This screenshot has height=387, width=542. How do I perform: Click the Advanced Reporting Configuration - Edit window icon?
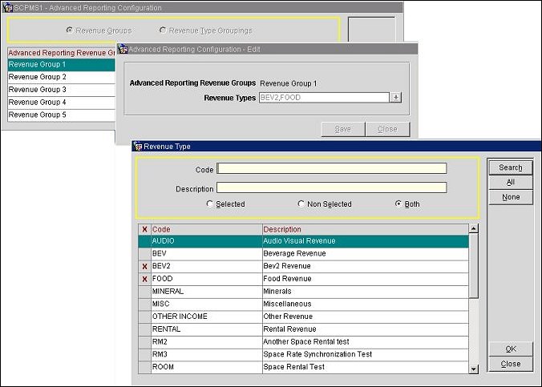(x=123, y=49)
